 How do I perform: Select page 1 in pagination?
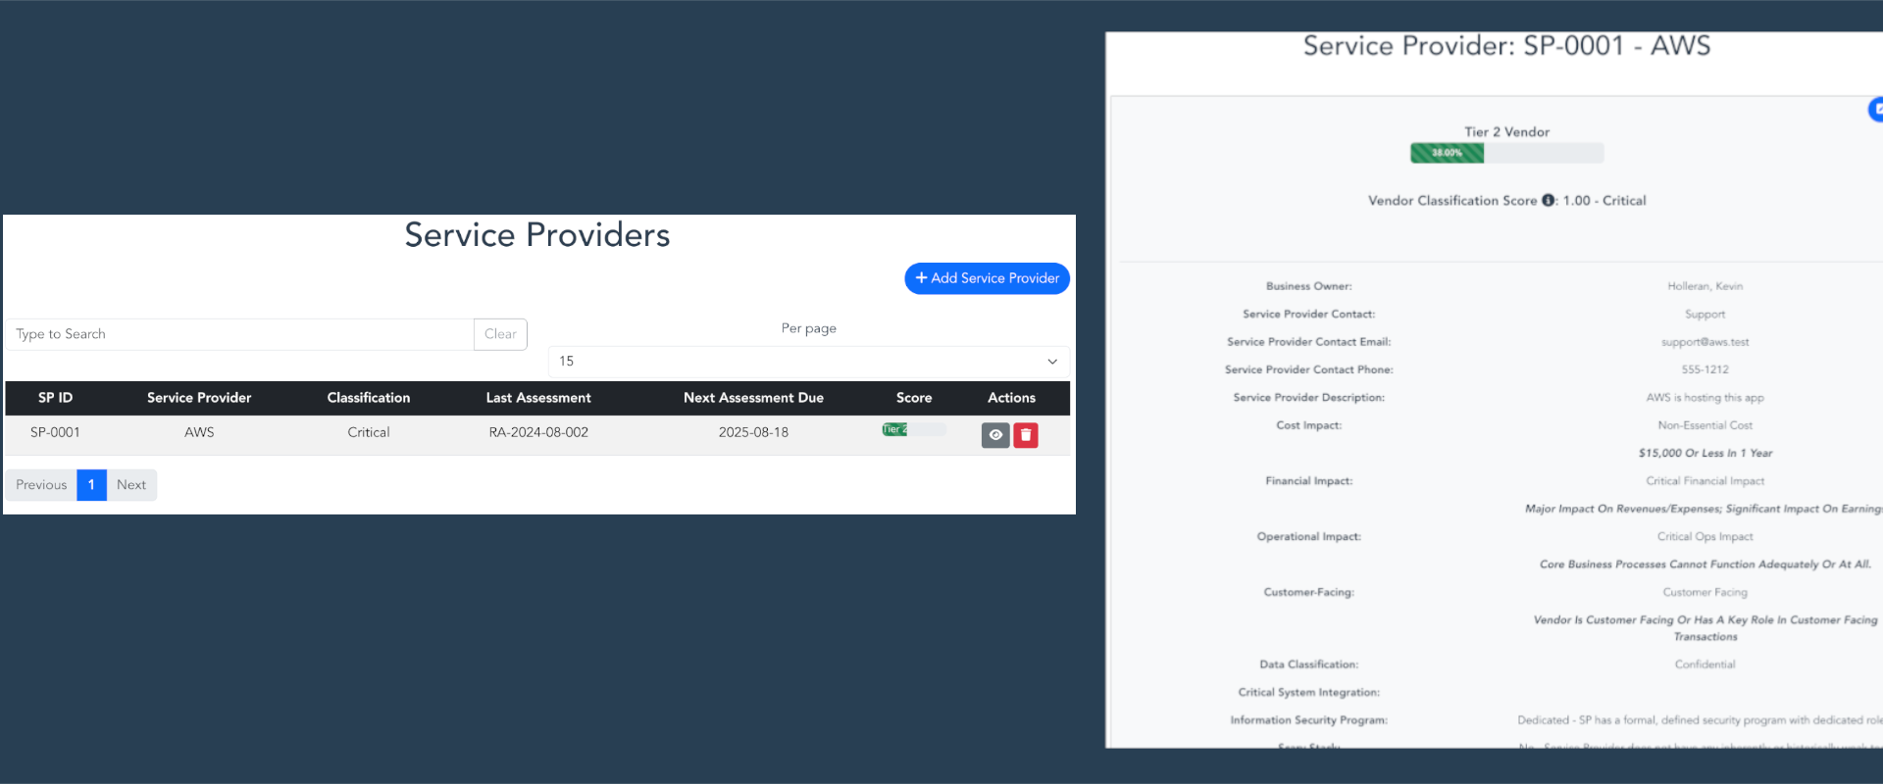coord(91,485)
